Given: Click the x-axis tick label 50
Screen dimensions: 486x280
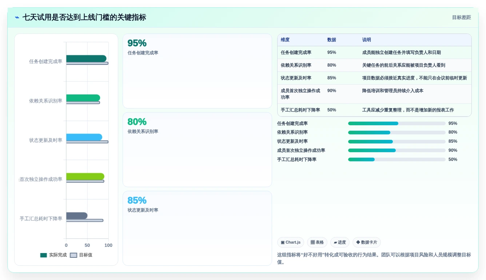Looking at the screenshot, I should pos(87,245).
